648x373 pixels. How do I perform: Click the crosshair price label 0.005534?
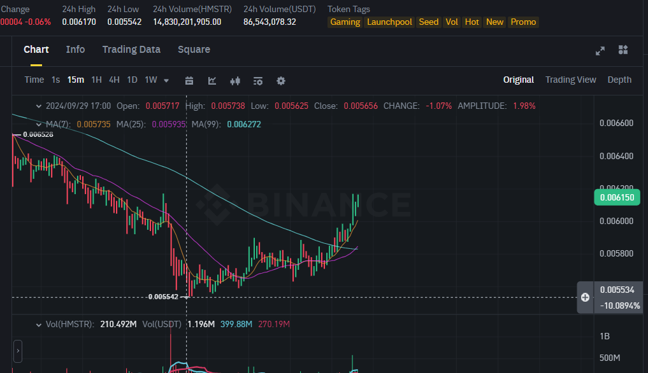coord(617,290)
